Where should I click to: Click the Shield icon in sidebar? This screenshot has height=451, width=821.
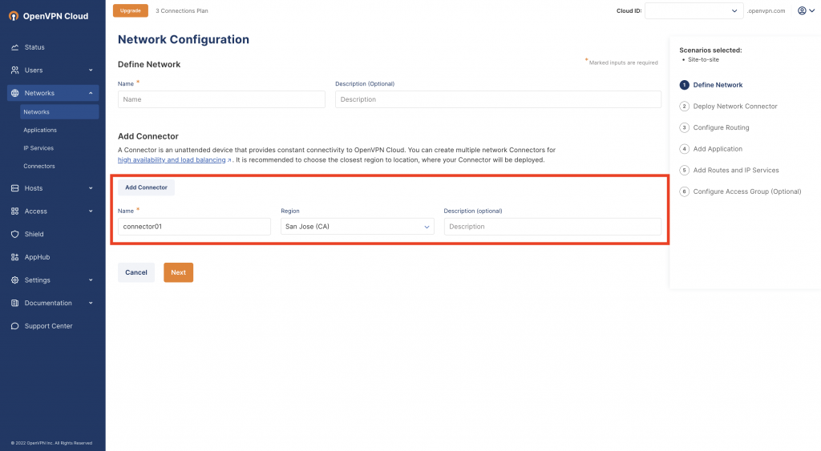(x=14, y=235)
